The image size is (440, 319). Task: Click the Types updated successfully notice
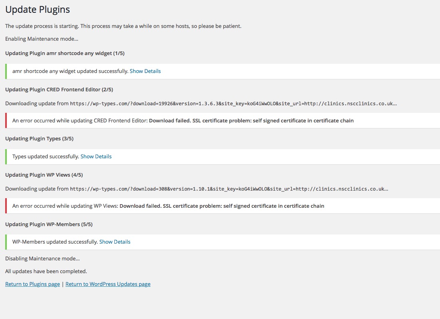click(46, 156)
